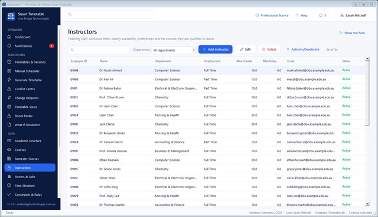Select row Prof. Amelia Hassan
The image size is (378, 217).
216,151
